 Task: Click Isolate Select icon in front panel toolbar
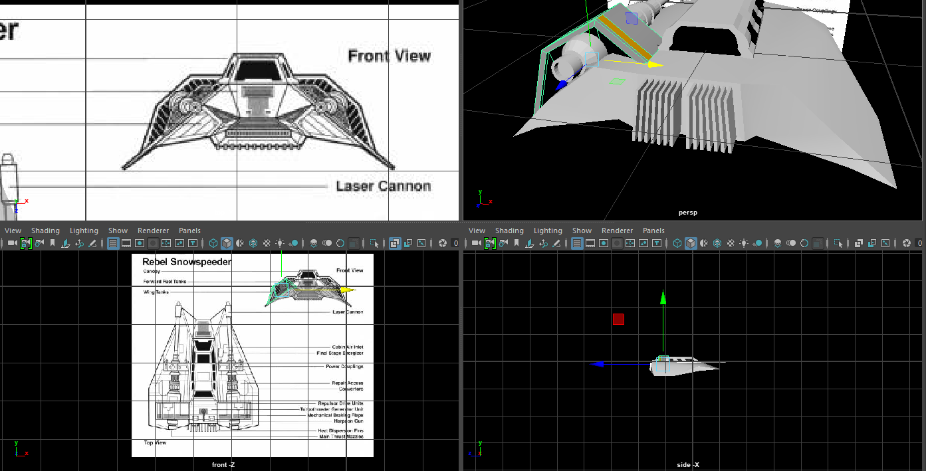(374, 243)
